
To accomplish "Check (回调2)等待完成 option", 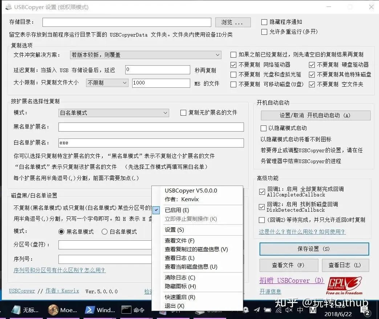I will pos(261,220).
